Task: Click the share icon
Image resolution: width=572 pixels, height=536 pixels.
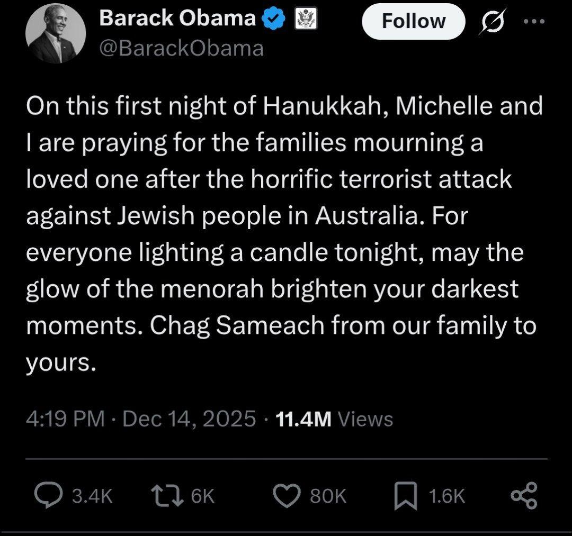Action: point(523,496)
